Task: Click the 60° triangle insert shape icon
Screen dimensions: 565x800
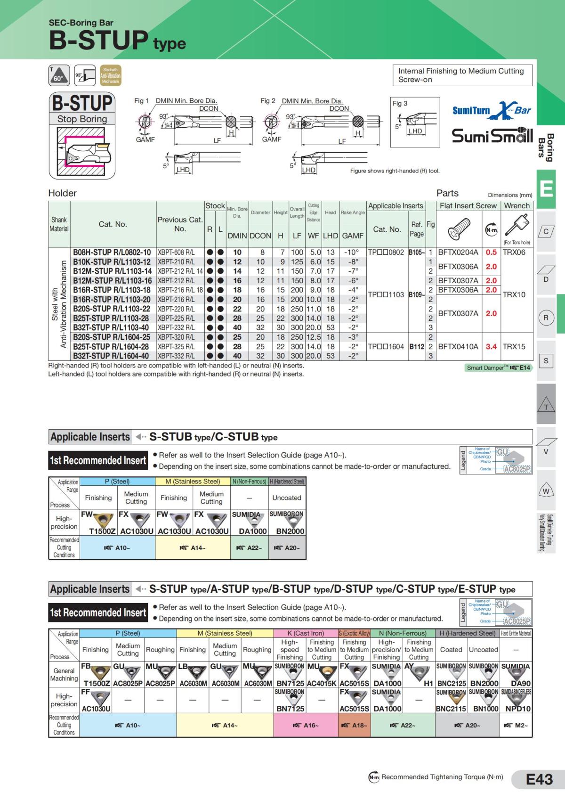Action: 59,75
